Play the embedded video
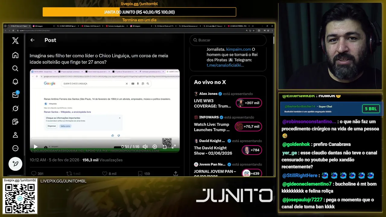This screenshot has width=386, height=217. [36, 147]
